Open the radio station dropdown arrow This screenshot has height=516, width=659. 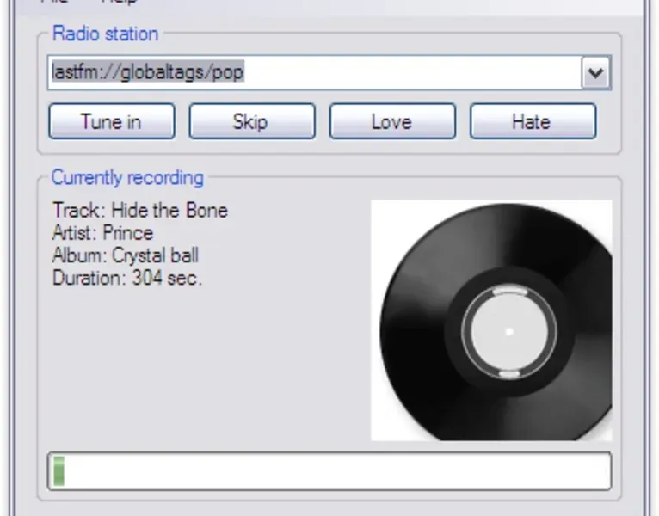[595, 73]
